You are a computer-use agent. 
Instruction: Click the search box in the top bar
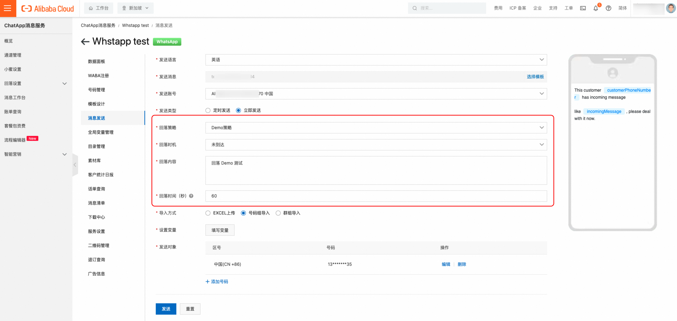[447, 8]
